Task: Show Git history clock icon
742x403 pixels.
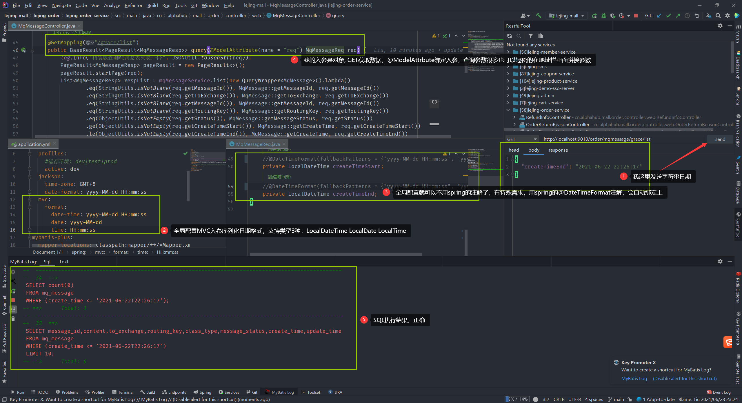Action: pyautogui.click(x=687, y=16)
